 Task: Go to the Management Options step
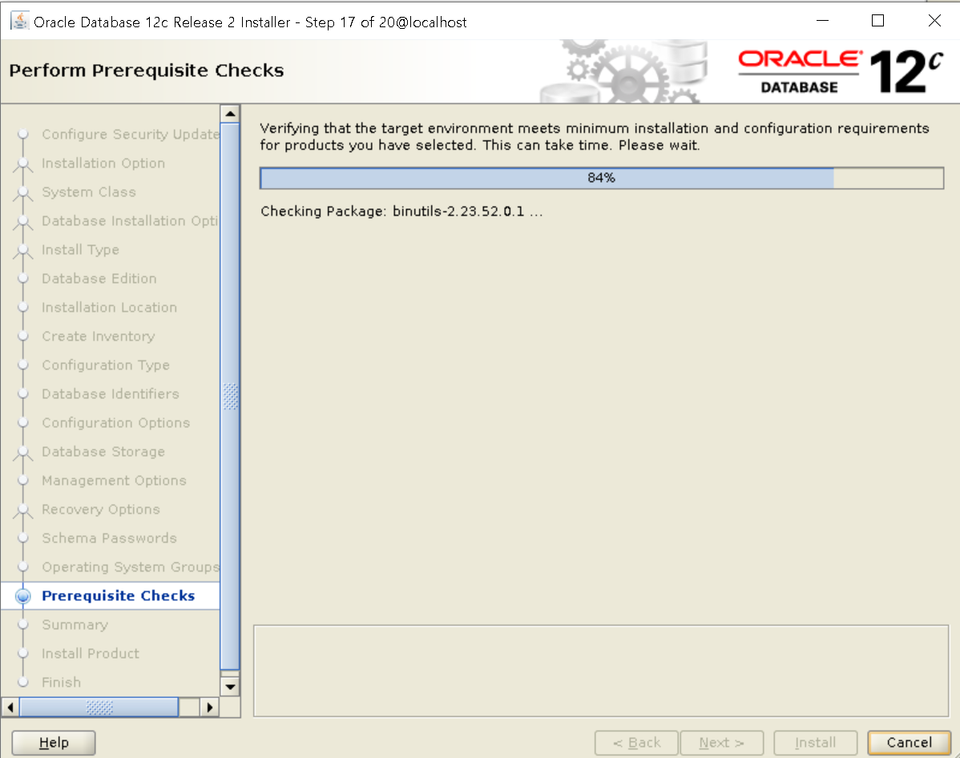[x=114, y=479]
